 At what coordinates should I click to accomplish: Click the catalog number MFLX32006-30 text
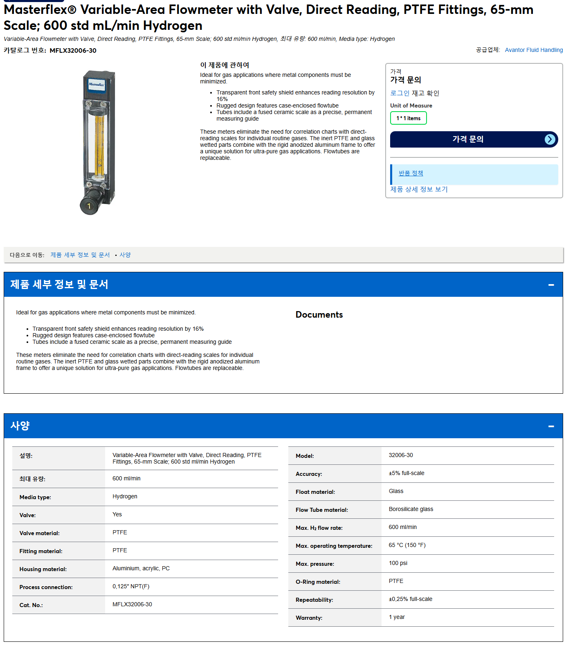(x=73, y=51)
